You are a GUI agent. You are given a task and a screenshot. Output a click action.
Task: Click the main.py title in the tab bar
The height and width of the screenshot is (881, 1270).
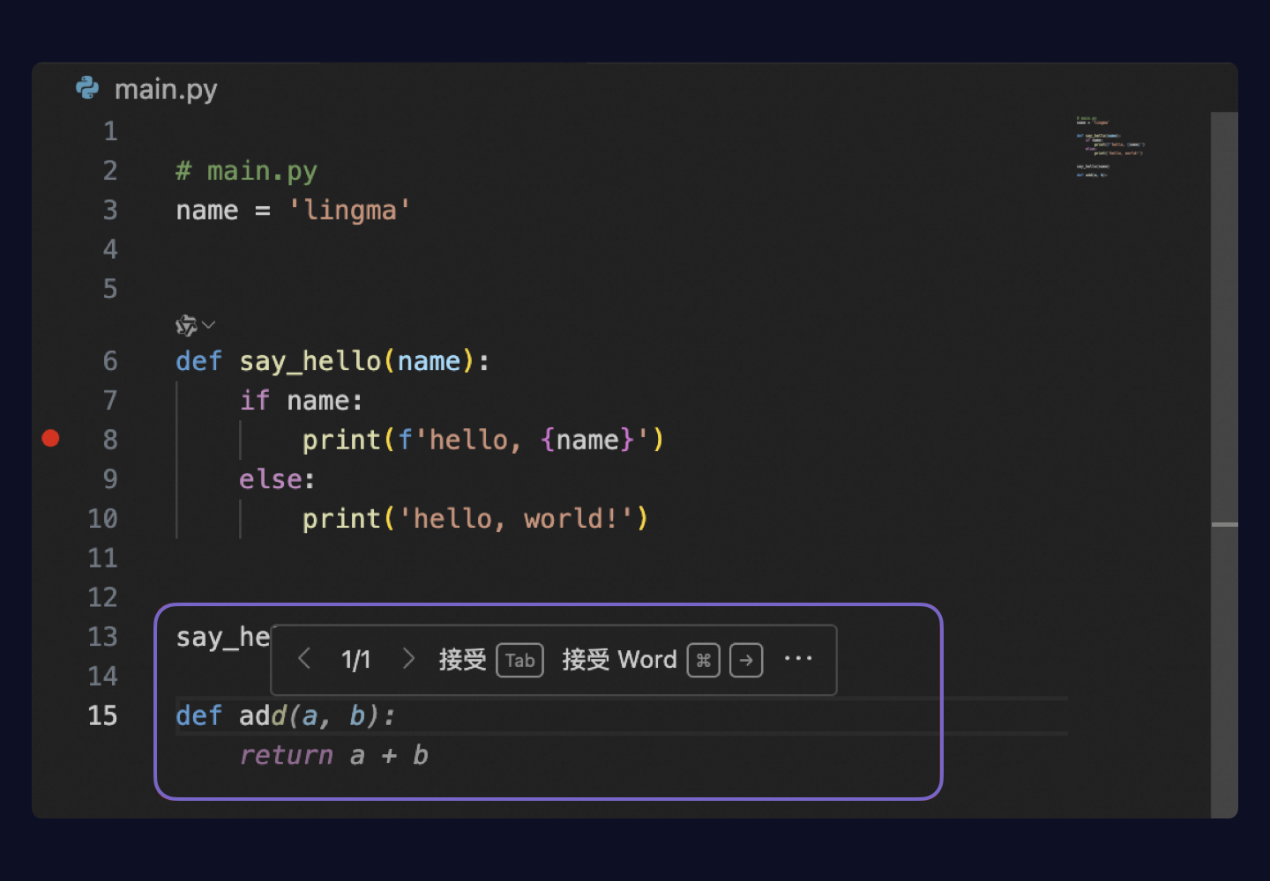click(166, 88)
